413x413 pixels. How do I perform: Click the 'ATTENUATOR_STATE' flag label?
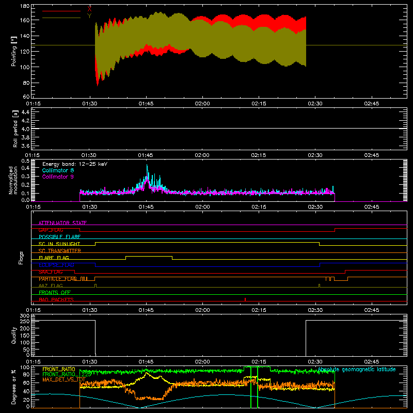click(x=62, y=223)
